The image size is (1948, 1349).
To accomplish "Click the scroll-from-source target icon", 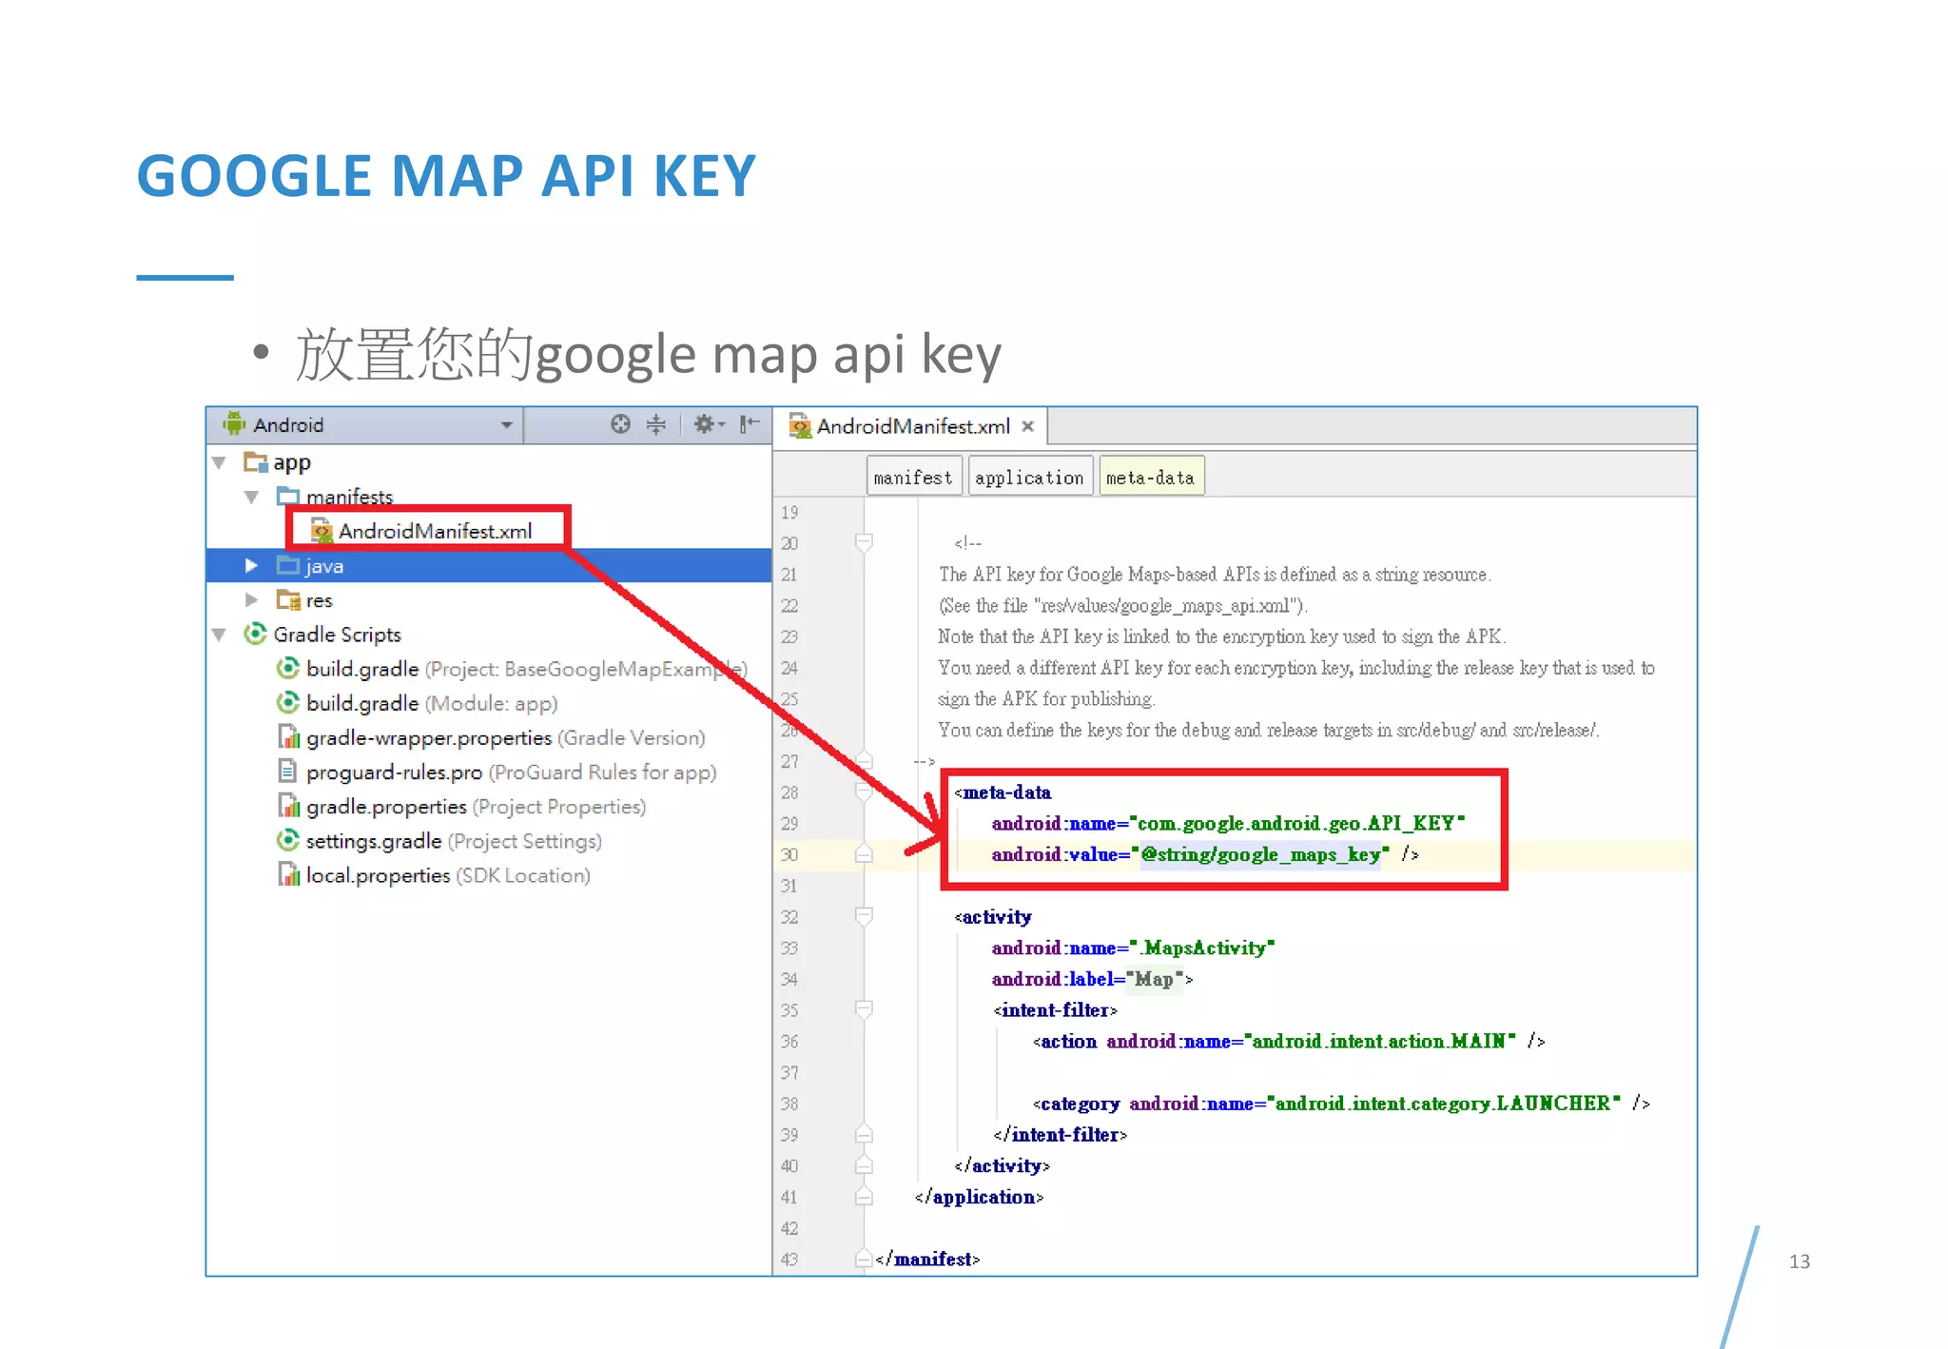I will click(x=620, y=424).
